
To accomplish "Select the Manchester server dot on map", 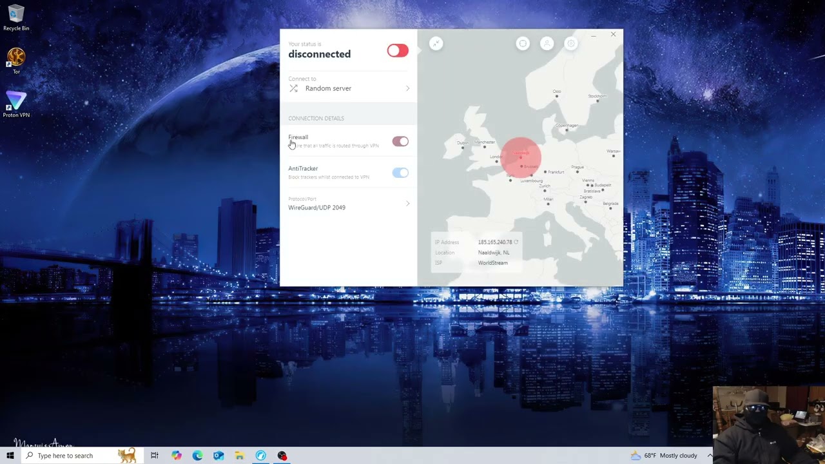I will click(x=485, y=147).
